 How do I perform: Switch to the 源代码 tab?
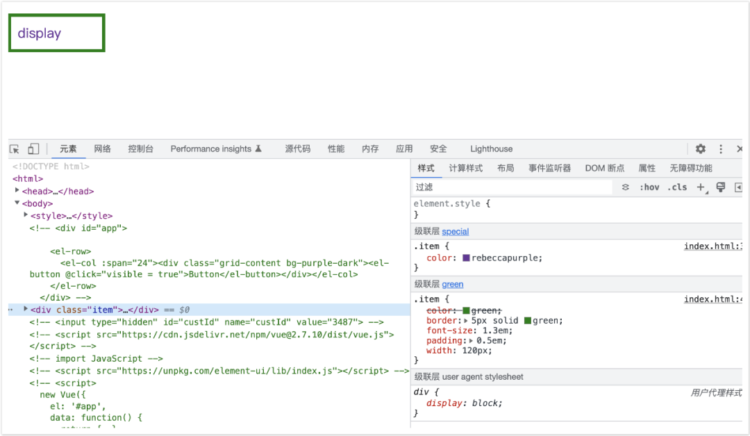pos(297,149)
